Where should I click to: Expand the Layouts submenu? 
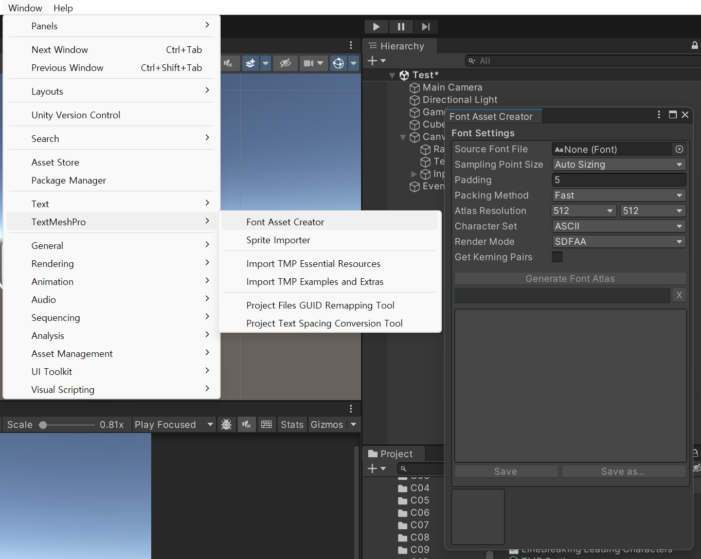112,92
